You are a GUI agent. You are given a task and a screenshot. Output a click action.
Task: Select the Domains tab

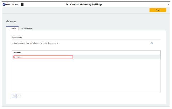[12, 28]
